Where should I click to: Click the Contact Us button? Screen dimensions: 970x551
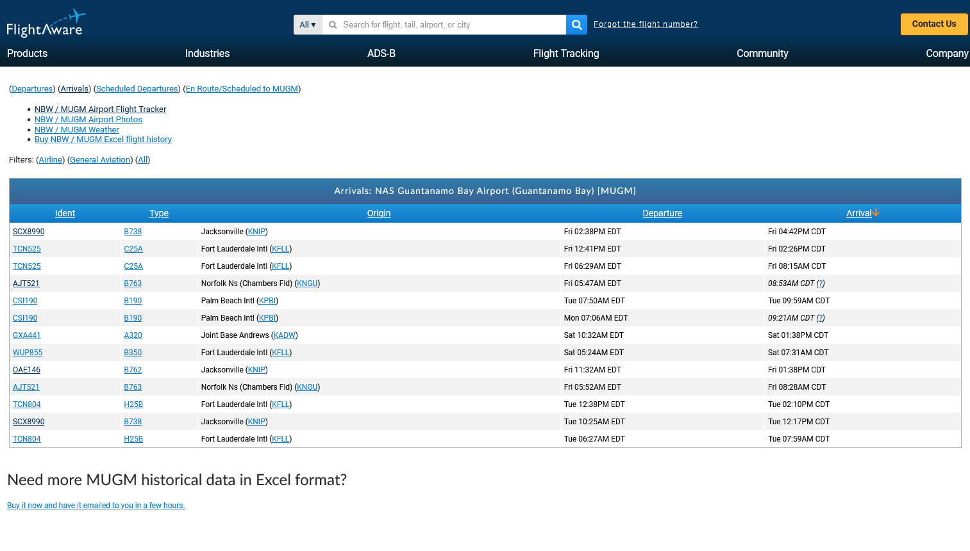pos(934,24)
